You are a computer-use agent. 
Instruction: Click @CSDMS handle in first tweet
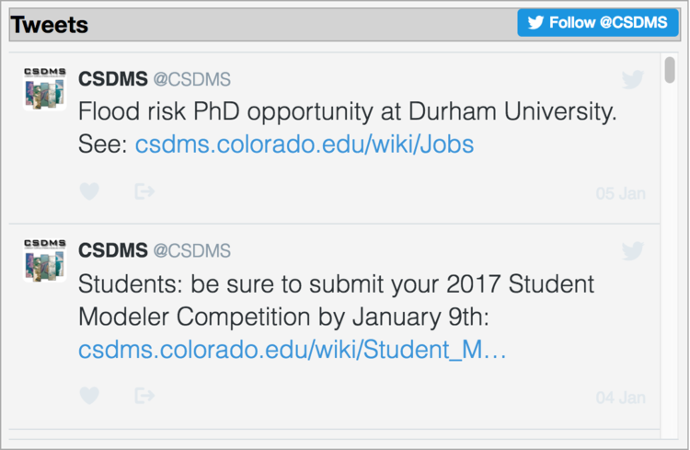(x=191, y=79)
